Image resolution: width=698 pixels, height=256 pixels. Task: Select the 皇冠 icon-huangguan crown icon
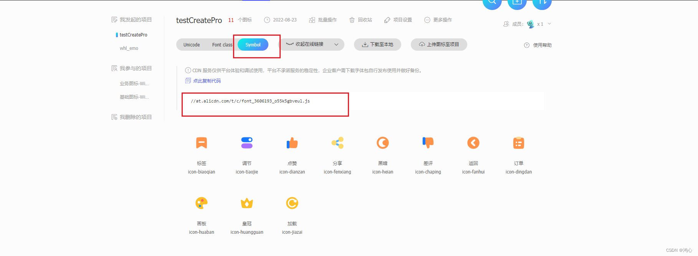click(247, 203)
